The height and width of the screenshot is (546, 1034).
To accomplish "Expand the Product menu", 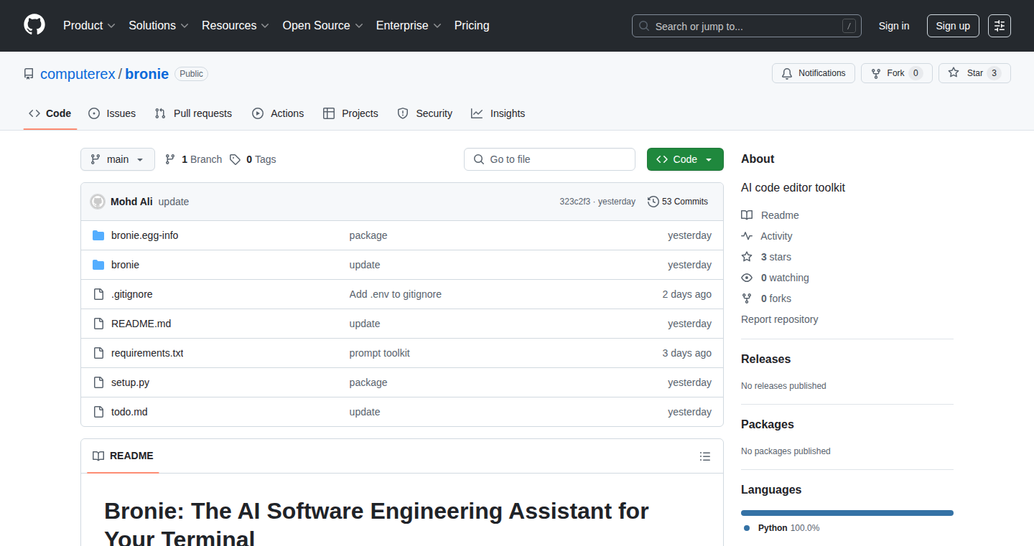I will [x=89, y=25].
